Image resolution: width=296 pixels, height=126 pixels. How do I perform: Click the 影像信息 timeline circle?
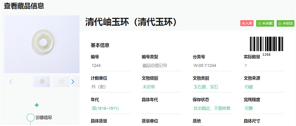(31, 117)
